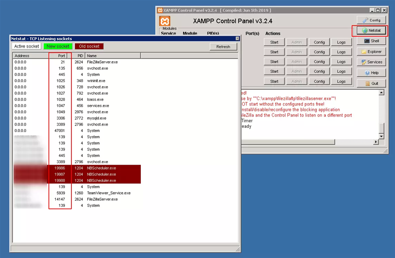Click the wrench icon on Config button

[365, 20]
